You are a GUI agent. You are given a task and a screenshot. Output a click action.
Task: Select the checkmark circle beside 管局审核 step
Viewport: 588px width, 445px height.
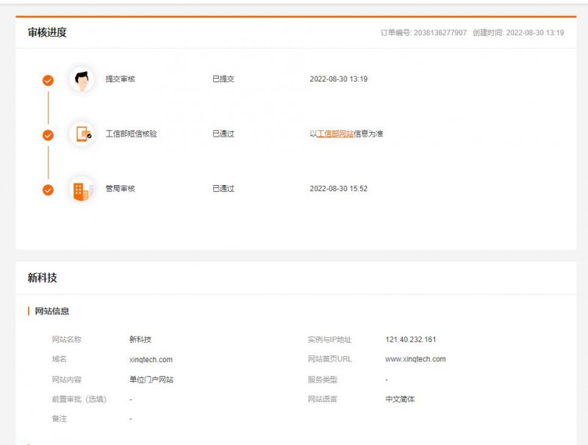coord(48,190)
